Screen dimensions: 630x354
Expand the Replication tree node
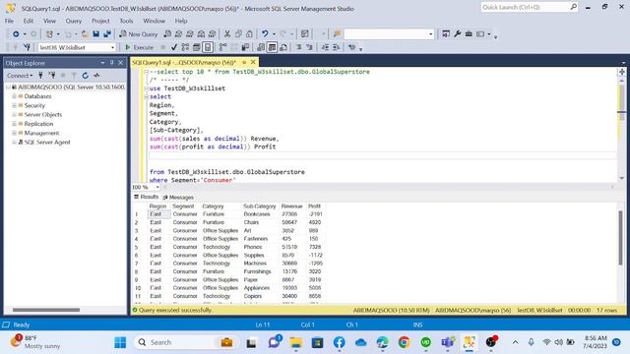tap(14, 124)
